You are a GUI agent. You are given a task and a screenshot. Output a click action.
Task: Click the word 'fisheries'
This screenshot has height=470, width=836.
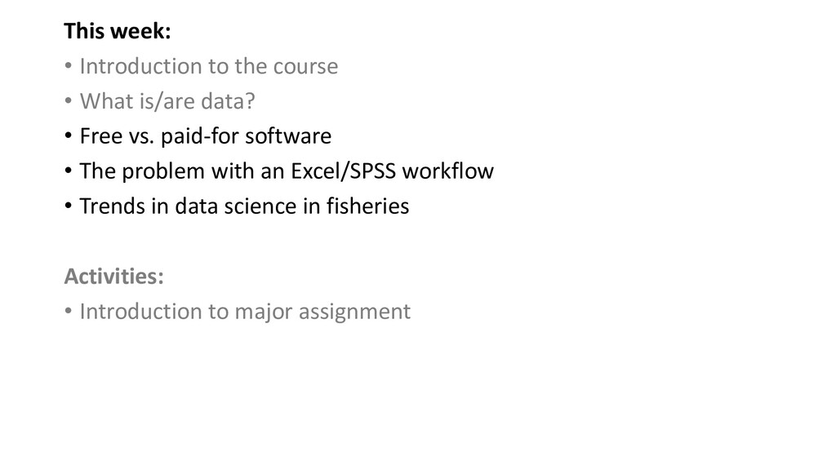368,206
